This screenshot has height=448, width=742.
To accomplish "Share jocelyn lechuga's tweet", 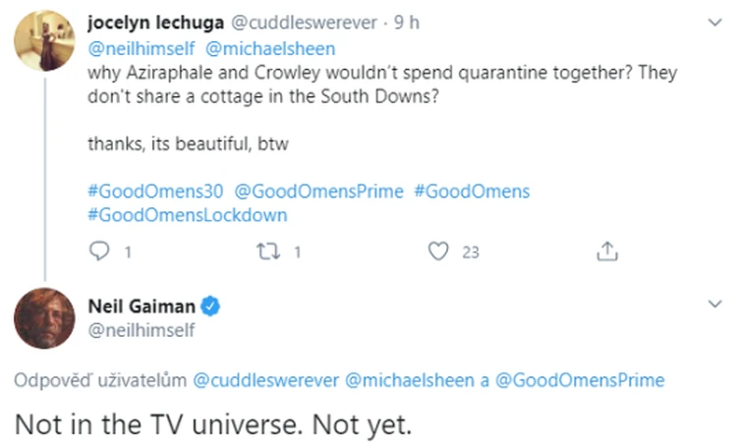I will click(607, 252).
